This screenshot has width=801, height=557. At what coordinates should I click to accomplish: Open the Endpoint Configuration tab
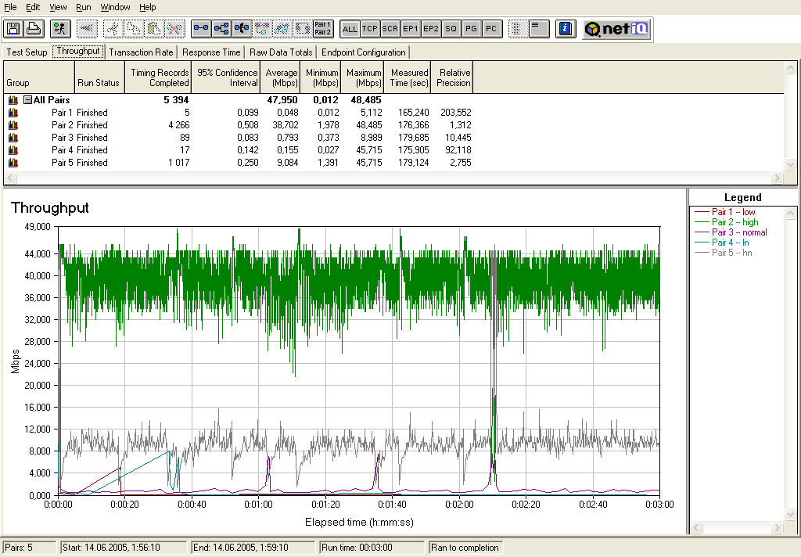(x=364, y=52)
